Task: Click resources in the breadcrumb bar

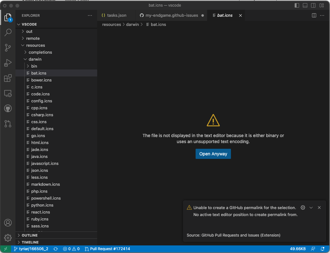Action: pyautogui.click(x=111, y=24)
